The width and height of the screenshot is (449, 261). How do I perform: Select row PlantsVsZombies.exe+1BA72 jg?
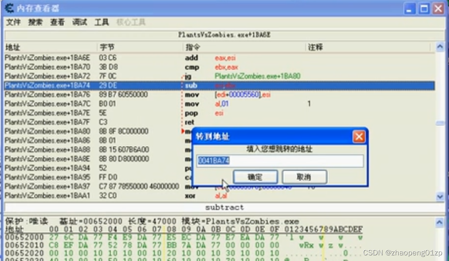point(219,76)
